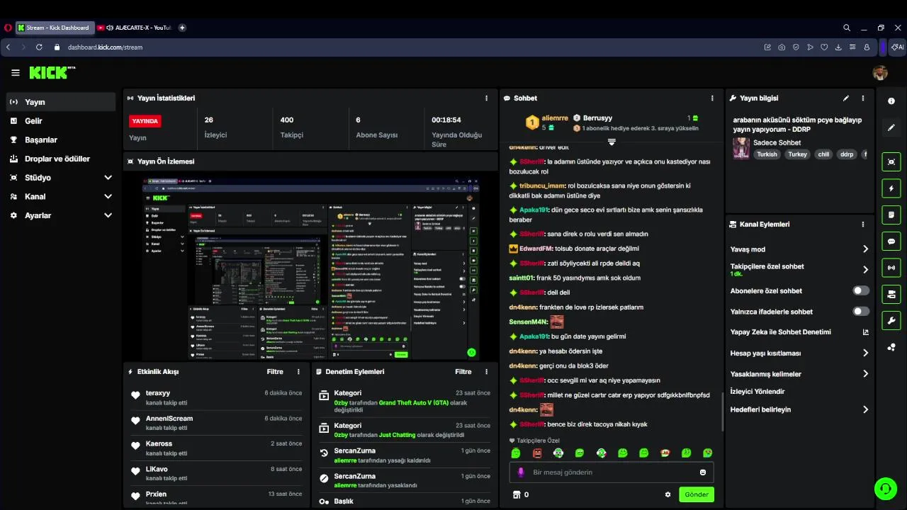Select the chill tag in Yayın bilgisi
Screen dimensions: 907x510
pyautogui.click(x=823, y=154)
